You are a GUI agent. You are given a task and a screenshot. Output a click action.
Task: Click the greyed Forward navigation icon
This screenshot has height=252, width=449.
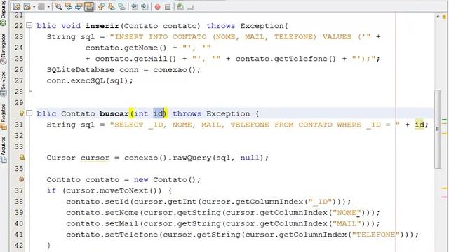click(41, 6)
